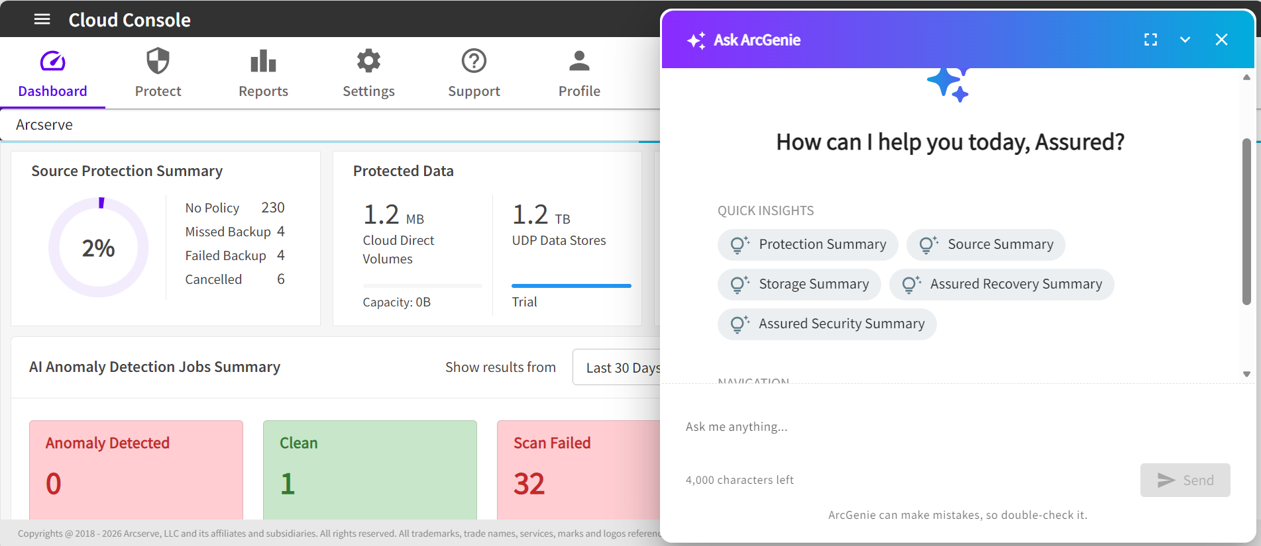Click the ArcGenie panel scrollbar thumb
Screen dimensions: 1261x546
1246,222
